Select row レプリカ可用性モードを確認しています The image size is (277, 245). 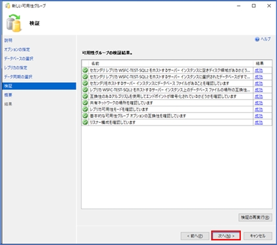(x=177, y=109)
